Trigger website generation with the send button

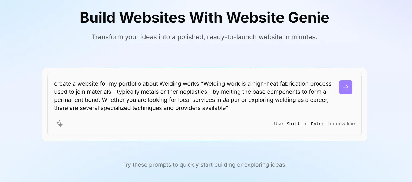coord(345,87)
